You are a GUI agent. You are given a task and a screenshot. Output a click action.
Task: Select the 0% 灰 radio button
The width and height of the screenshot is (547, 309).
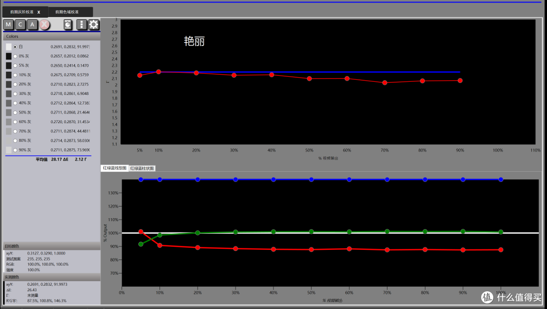click(15, 56)
